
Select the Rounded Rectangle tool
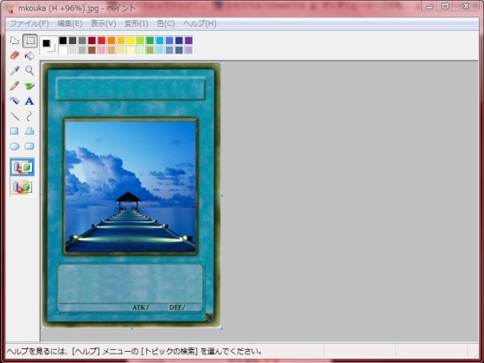click(29, 146)
